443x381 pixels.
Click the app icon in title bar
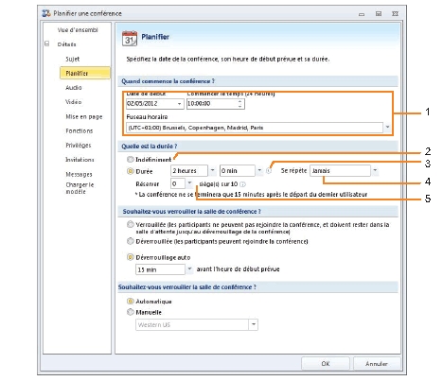point(46,13)
